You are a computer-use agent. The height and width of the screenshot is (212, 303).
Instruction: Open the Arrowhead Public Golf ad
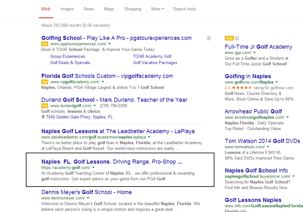tap(253, 111)
